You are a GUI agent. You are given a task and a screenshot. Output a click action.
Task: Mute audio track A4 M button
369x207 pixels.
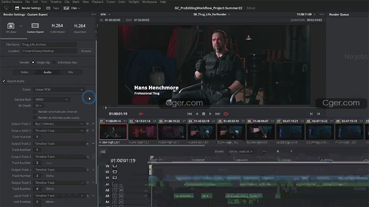click(121, 202)
